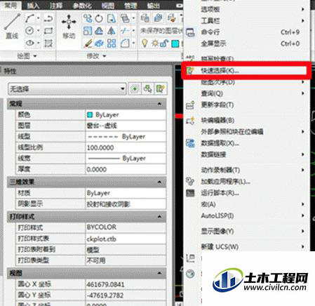Click the Erase tool icon
315x306 pixels.
(x=88, y=43)
